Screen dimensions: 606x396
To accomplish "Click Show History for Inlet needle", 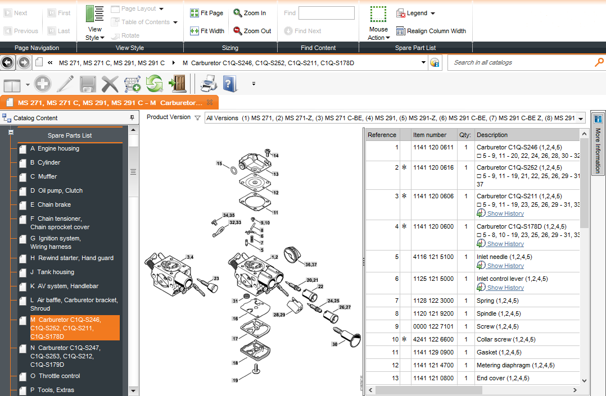I will (x=505, y=266).
